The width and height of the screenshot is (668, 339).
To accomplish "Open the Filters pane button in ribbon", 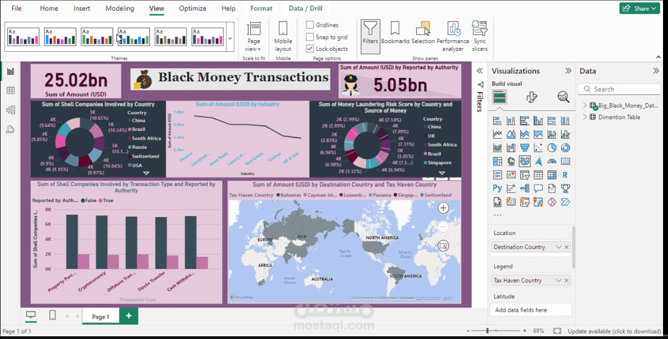I will click(x=370, y=36).
